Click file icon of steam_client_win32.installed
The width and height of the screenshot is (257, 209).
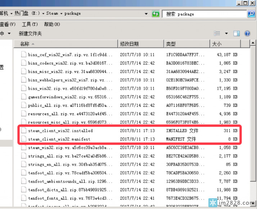(x=24, y=131)
